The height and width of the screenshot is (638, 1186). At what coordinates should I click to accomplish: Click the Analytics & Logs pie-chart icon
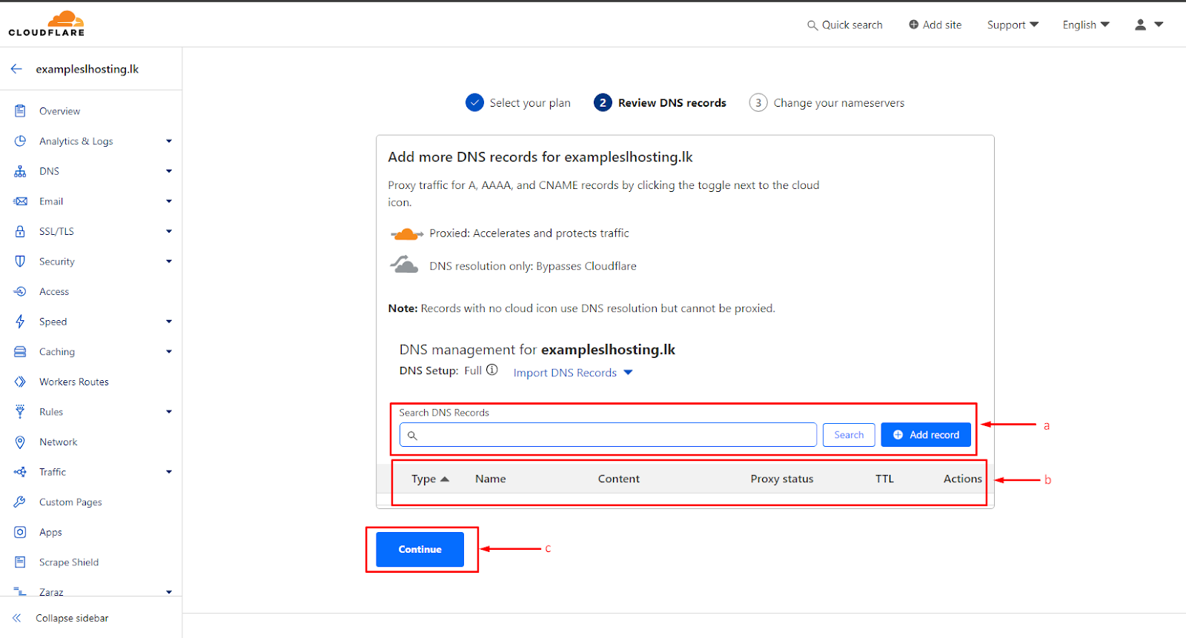pyautogui.click(x=20, y=141)
